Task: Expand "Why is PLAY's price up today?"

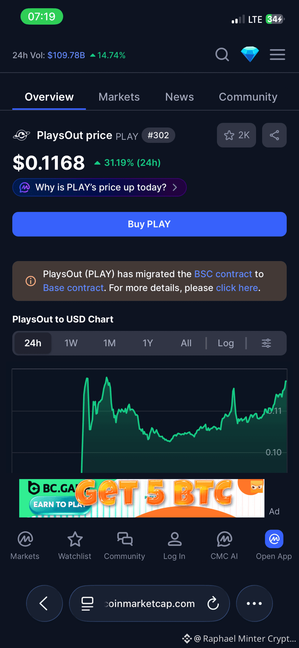Action: (99, 187)
